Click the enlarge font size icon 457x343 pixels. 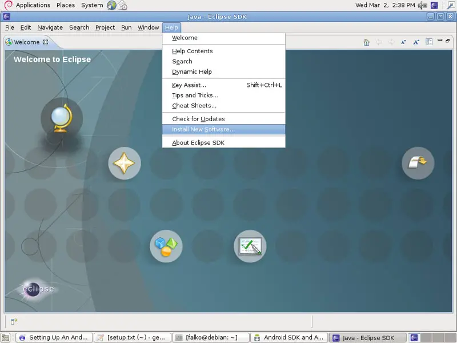pyautogui.click(x=416, y=42)
